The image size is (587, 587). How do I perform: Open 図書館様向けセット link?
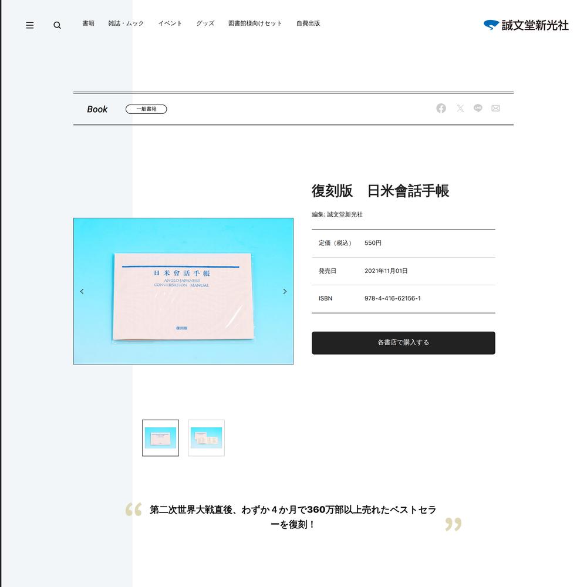click(255, 23)
